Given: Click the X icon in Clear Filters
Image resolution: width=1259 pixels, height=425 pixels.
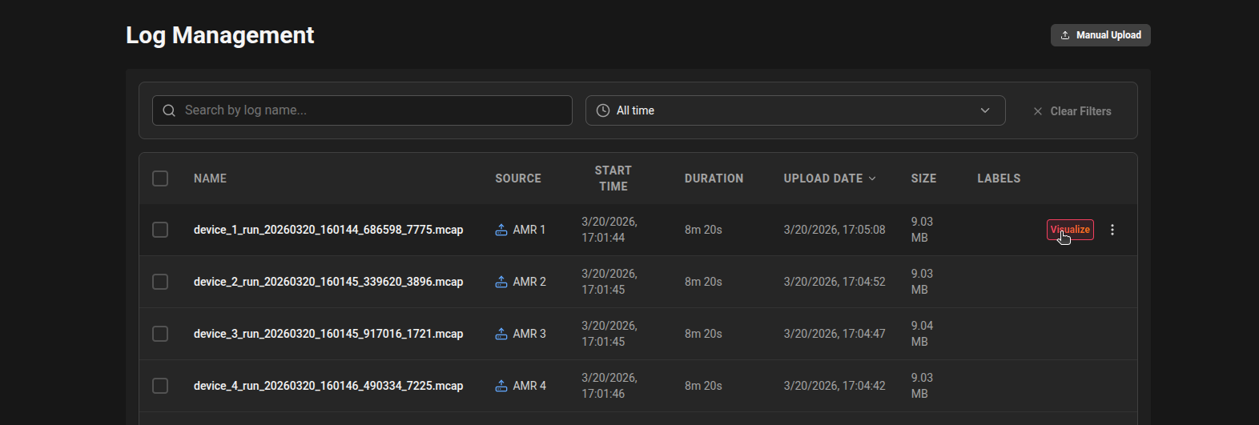Looking at the screenshot, I should (x=1038, y=111).
